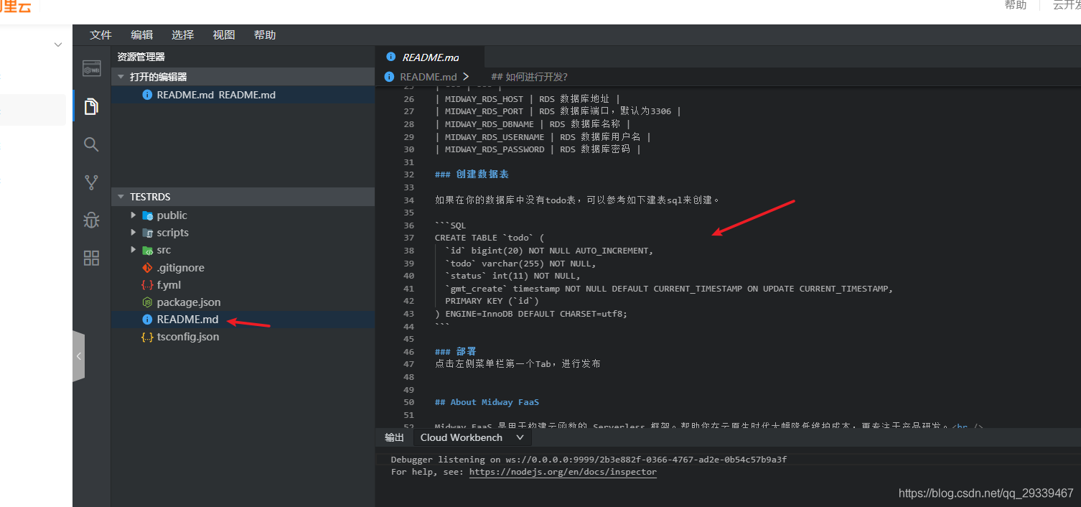Click README.md breadcrumb item
The image size is (1081, 507).
point(429,77)
